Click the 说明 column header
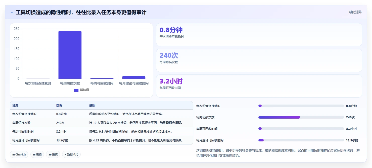372x168 pixels. tap(92, 106)
